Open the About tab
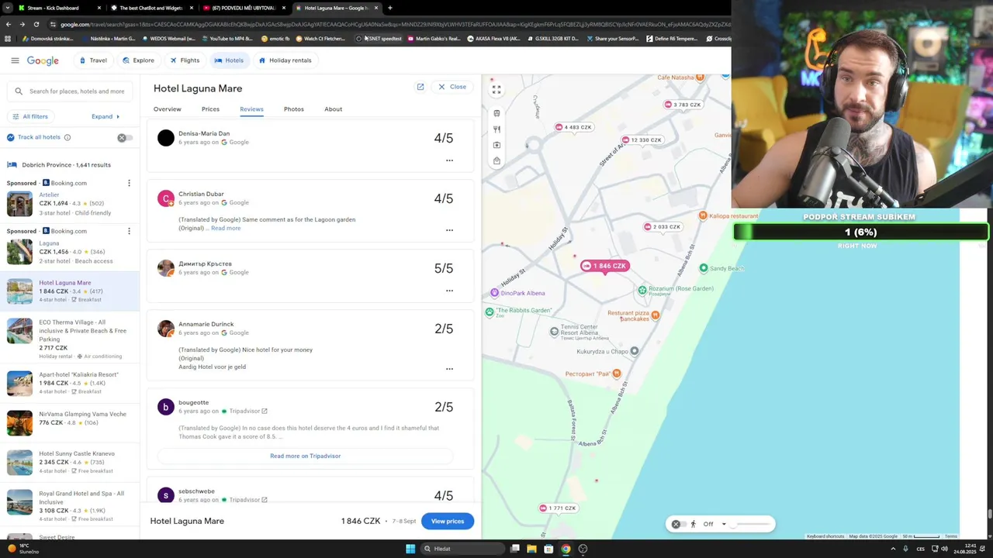The image size is (993, 558). coord(333,109)
